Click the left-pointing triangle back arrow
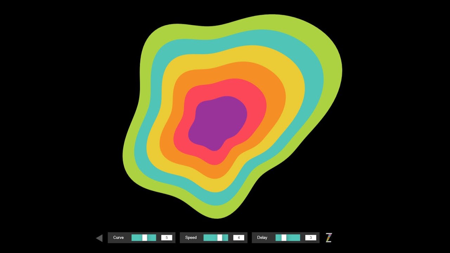This screenshot has height=253, width=450. point(99,238)
